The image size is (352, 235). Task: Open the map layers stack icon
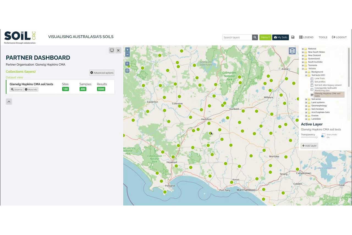click(x=292, y=51)
